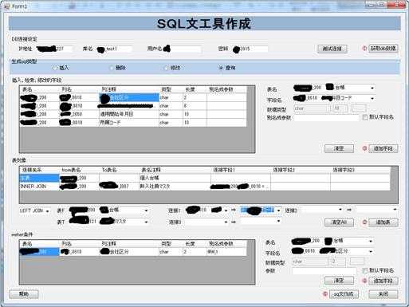Click the 连接字段1 column header
This screenshot has width=409, height=307.
tap(241, 170)
